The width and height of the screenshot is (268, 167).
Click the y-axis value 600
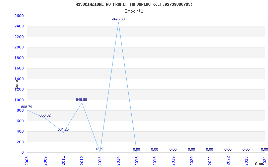click(20, 121)
